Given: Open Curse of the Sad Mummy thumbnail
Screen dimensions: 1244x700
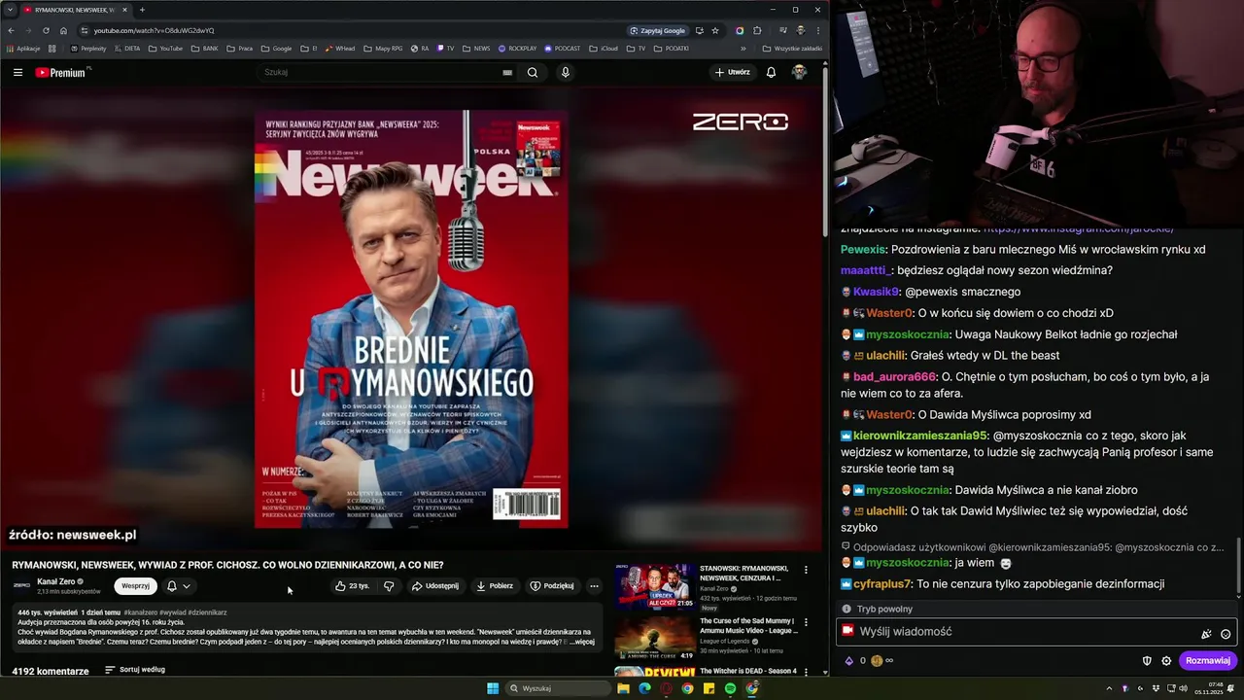Looking at the screenshot, I should coord(654,639).
